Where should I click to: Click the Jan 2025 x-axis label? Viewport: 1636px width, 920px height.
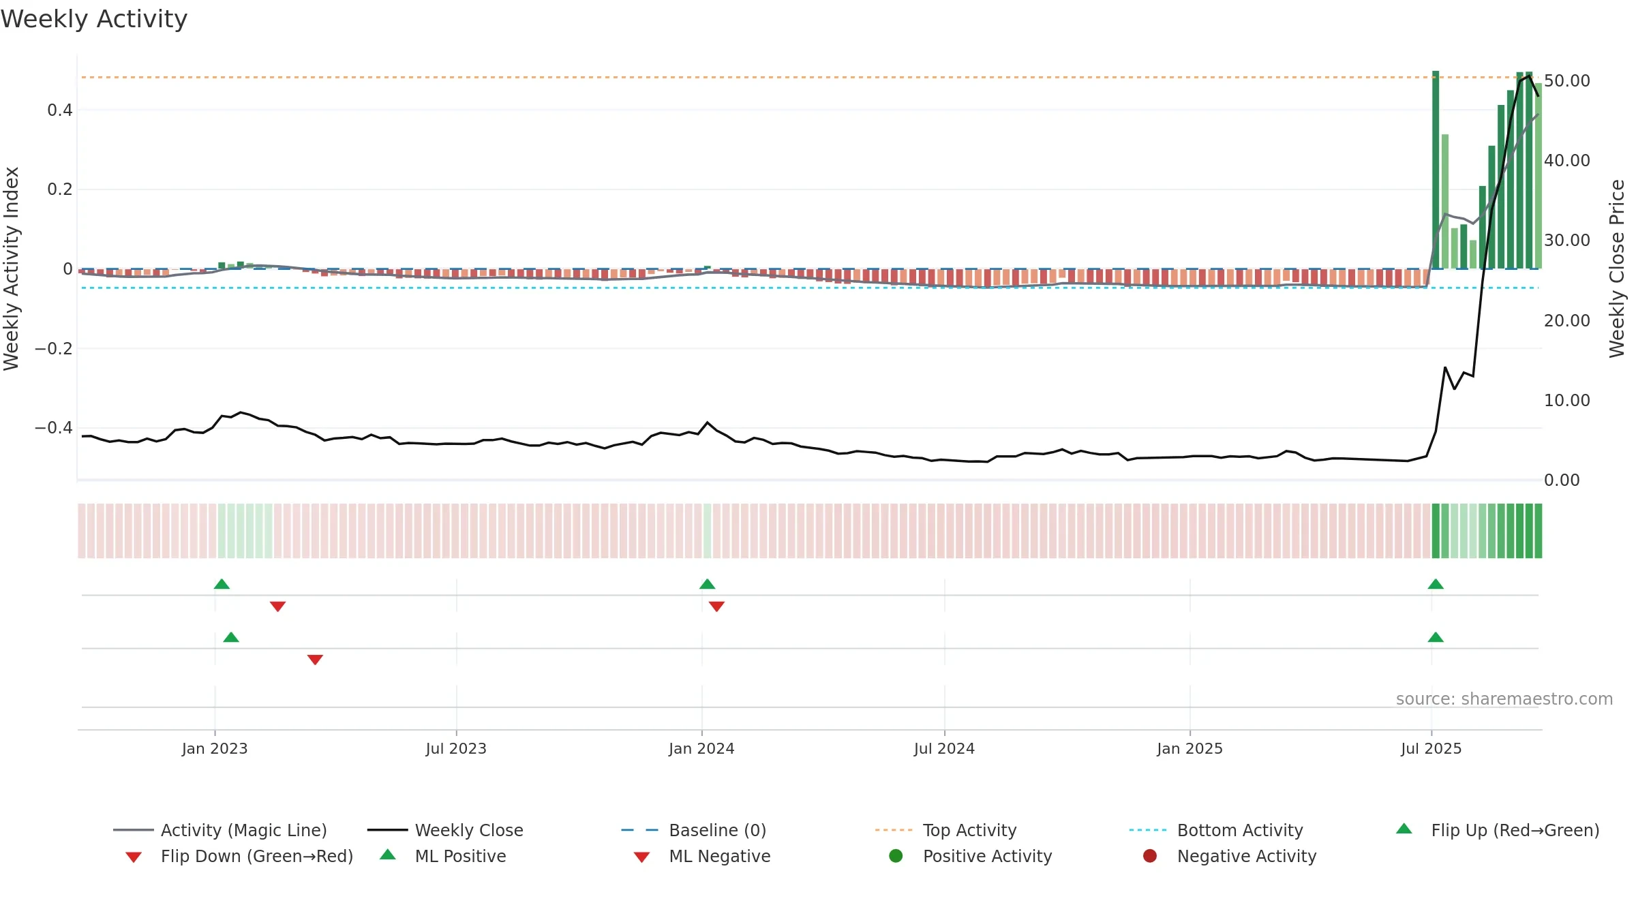(1190, 749)
